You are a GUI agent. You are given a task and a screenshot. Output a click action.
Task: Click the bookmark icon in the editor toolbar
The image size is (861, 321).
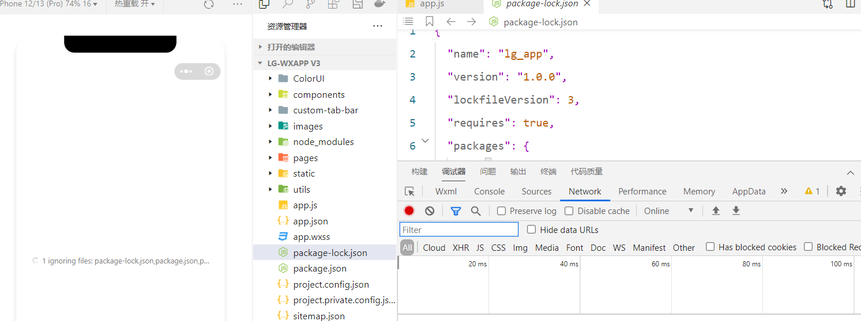coord(430,22)
